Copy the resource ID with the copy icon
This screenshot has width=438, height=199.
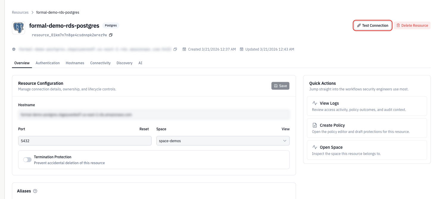pyautogui.click(x=111, y=35)
